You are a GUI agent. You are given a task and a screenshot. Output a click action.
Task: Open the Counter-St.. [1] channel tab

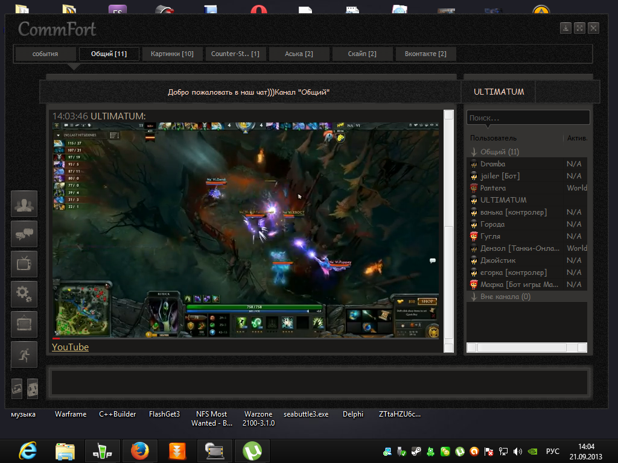(235, 54)
